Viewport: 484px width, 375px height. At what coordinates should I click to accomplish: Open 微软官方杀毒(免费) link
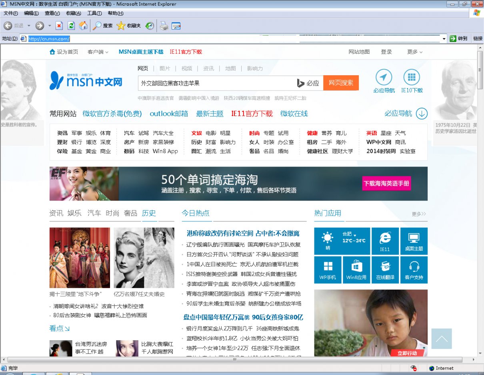coord(112,114)
